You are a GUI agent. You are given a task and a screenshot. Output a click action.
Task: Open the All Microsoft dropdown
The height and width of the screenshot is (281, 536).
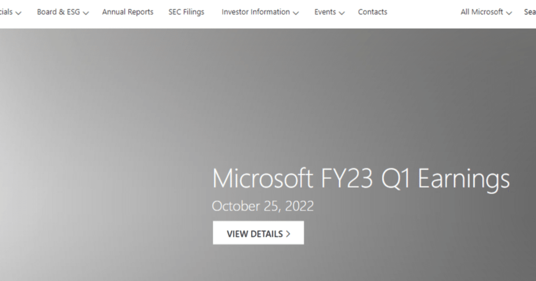click(481, 12)
